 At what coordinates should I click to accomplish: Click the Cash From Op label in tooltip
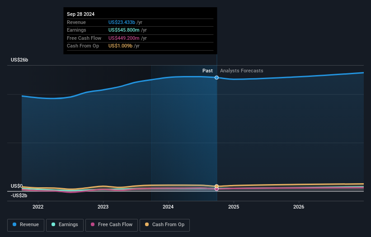83,46
